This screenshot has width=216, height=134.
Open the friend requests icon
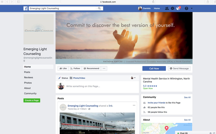click(x=167, y=8)
